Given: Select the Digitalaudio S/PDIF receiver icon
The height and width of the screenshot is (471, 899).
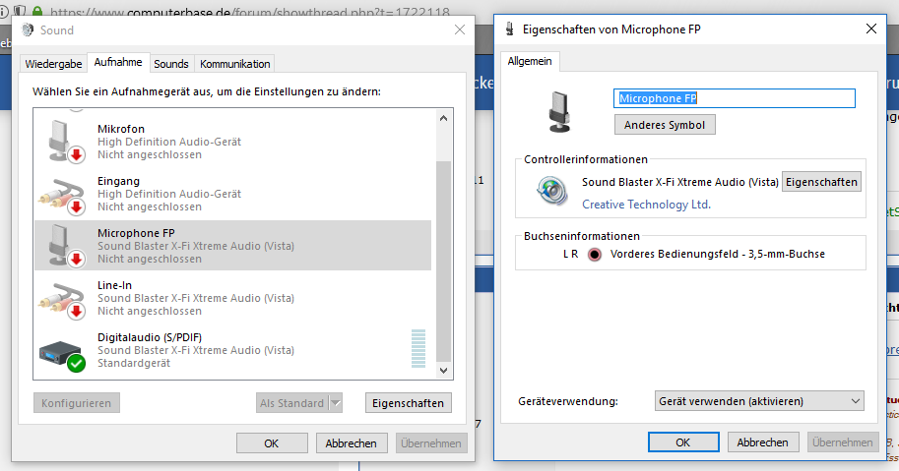Looking at the screenshot, I should 62,355.
